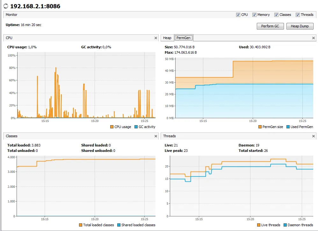This screenshot has width=318, height=231.
Task: Close the Threads panel
Action: click(x=314, y=136)
